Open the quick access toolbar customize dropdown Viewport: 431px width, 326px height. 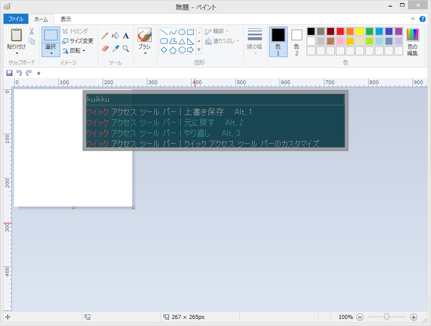[x=38, y=73]
